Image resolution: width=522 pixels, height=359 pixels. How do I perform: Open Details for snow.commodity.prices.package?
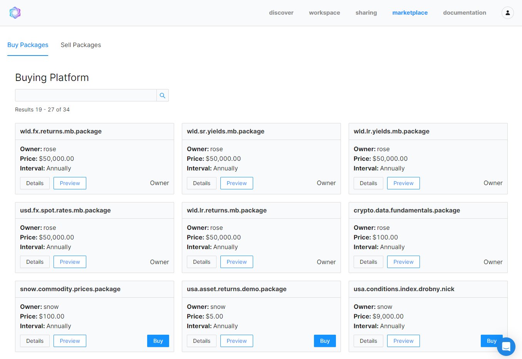tap(35, 341)
